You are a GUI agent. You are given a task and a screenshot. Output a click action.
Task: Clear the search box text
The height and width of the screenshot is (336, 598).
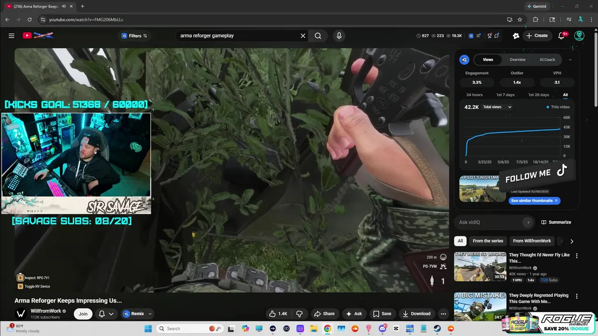(x=303, y=35)
